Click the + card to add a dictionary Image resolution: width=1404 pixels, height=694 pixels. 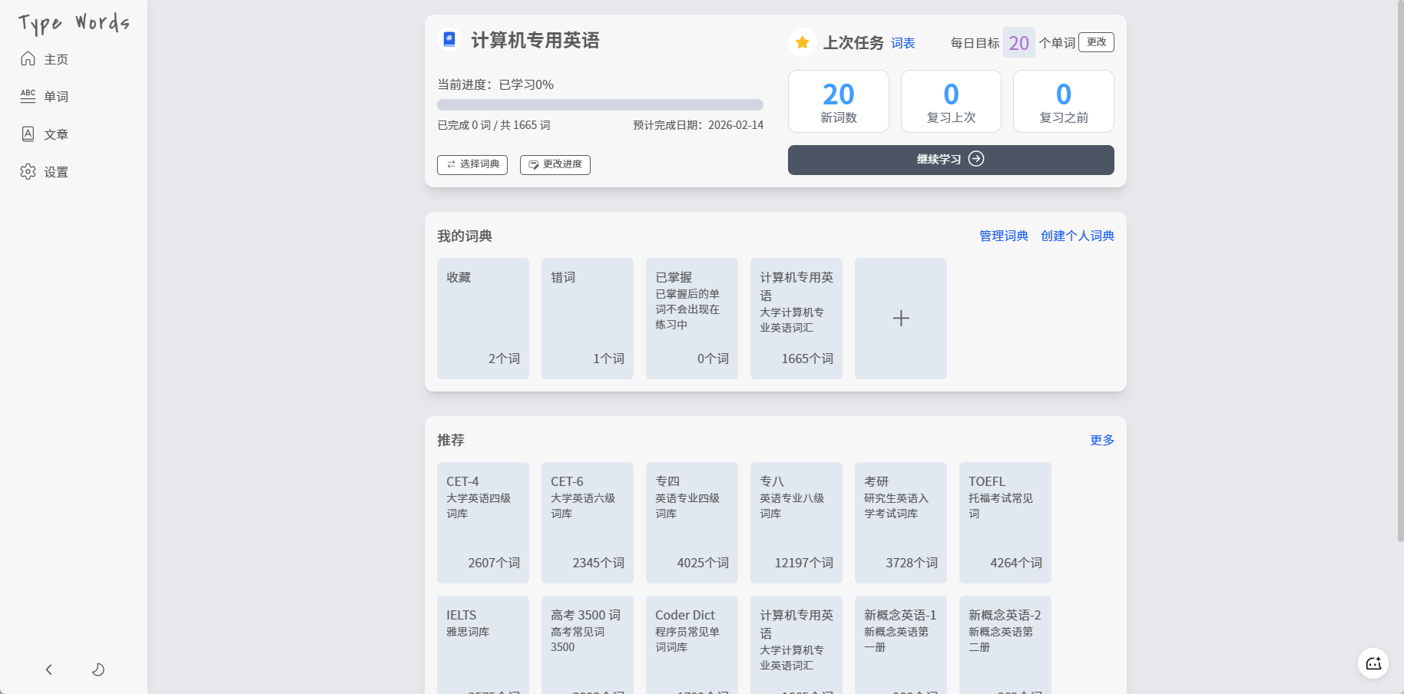[899, 318]
